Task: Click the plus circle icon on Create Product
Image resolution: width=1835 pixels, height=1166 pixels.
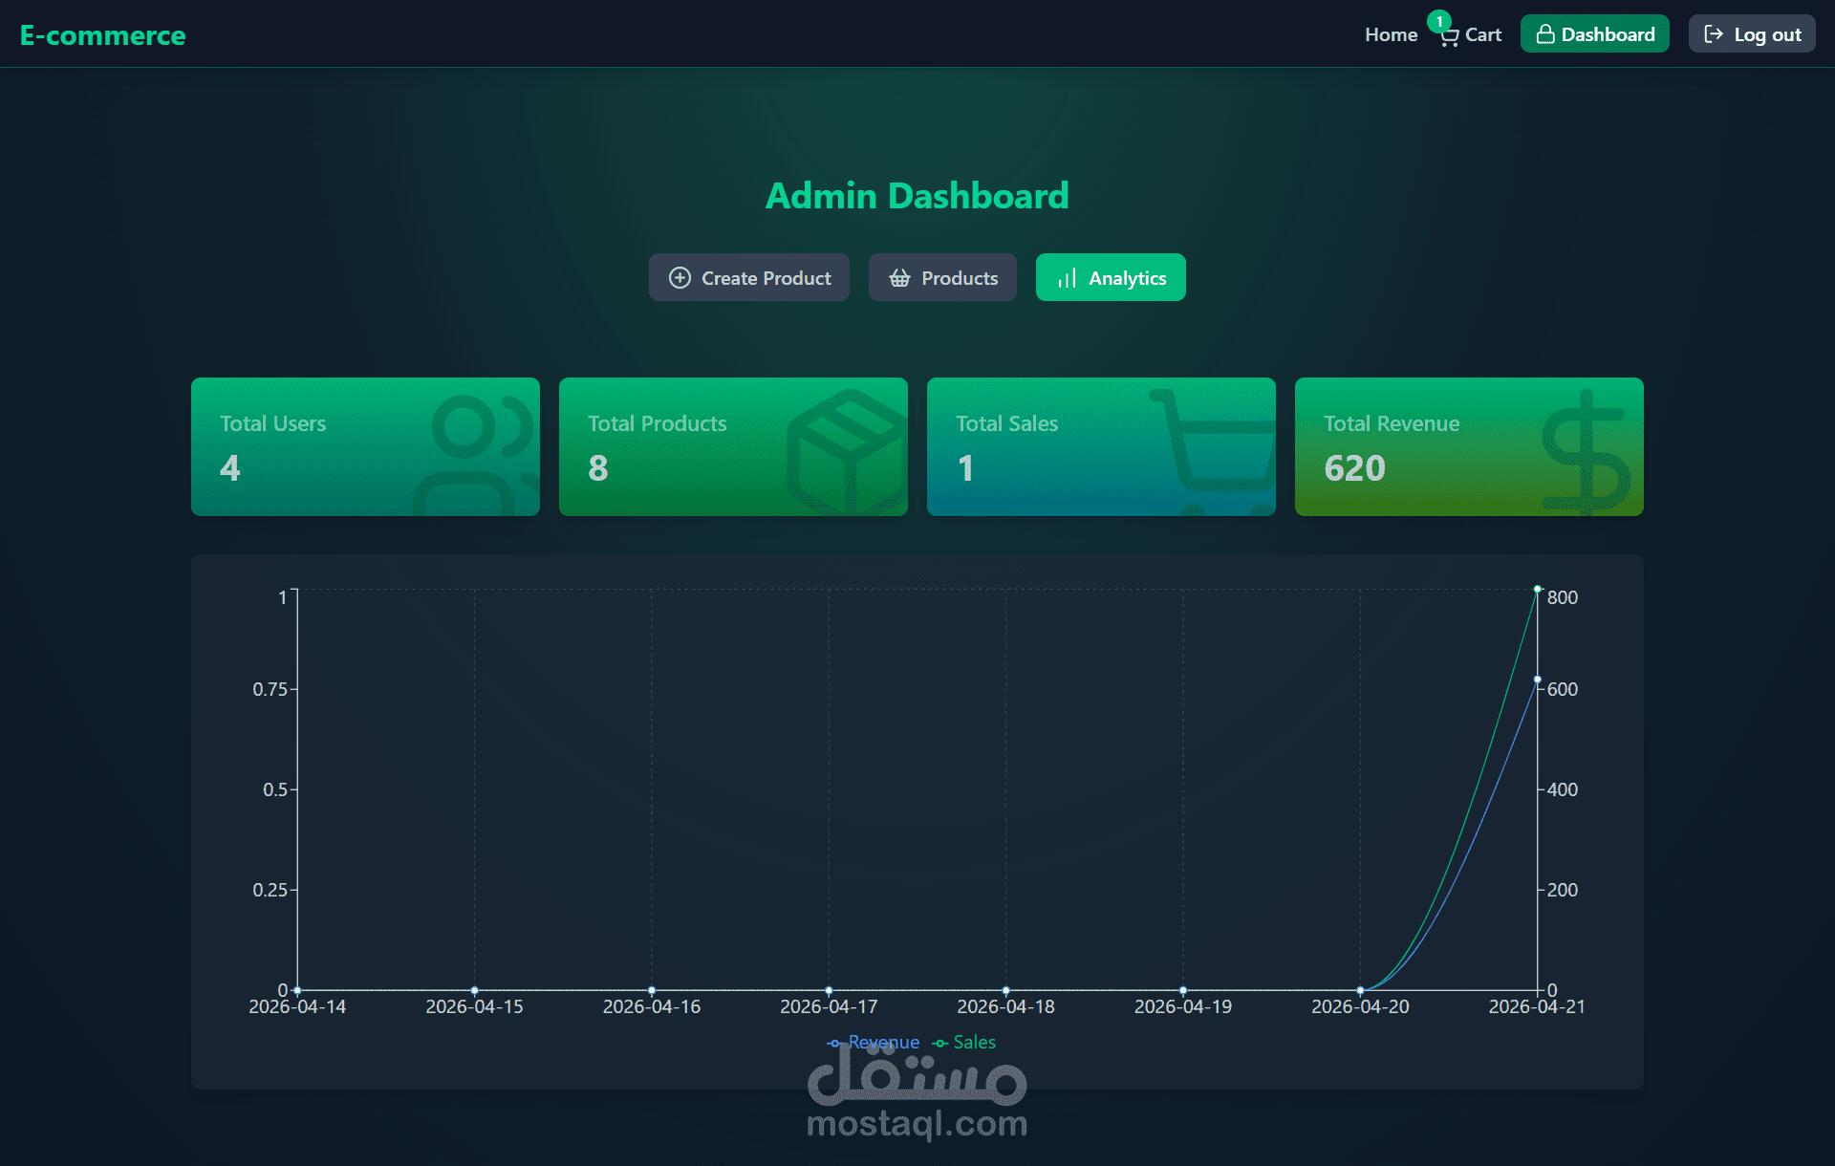Action: [680, 278]
